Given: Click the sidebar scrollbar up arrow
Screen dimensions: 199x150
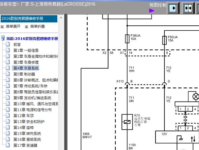Looking at the screenshot, I should [61, 18].
